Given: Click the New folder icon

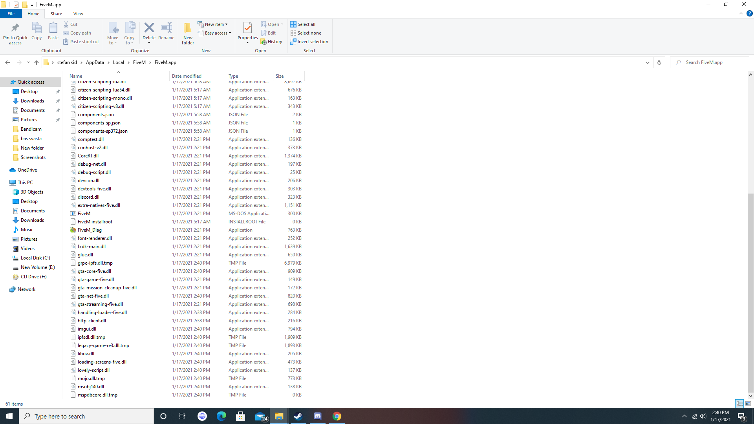Looking at the screenshot, I should 188,28.
